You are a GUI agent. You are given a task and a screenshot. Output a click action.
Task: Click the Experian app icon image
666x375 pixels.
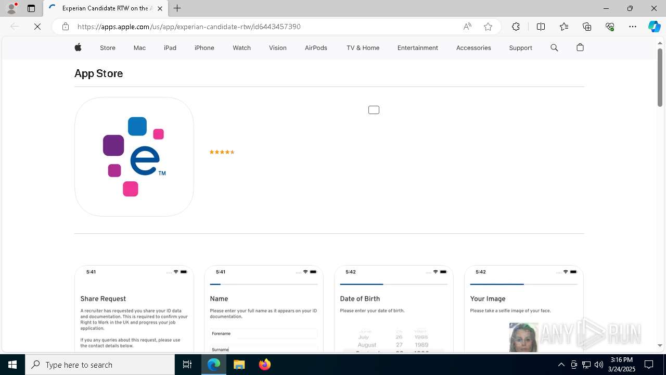(134, 157)
